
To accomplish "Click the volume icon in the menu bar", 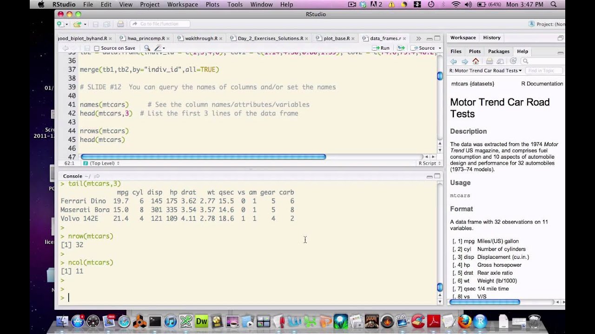I will [468, 5].
